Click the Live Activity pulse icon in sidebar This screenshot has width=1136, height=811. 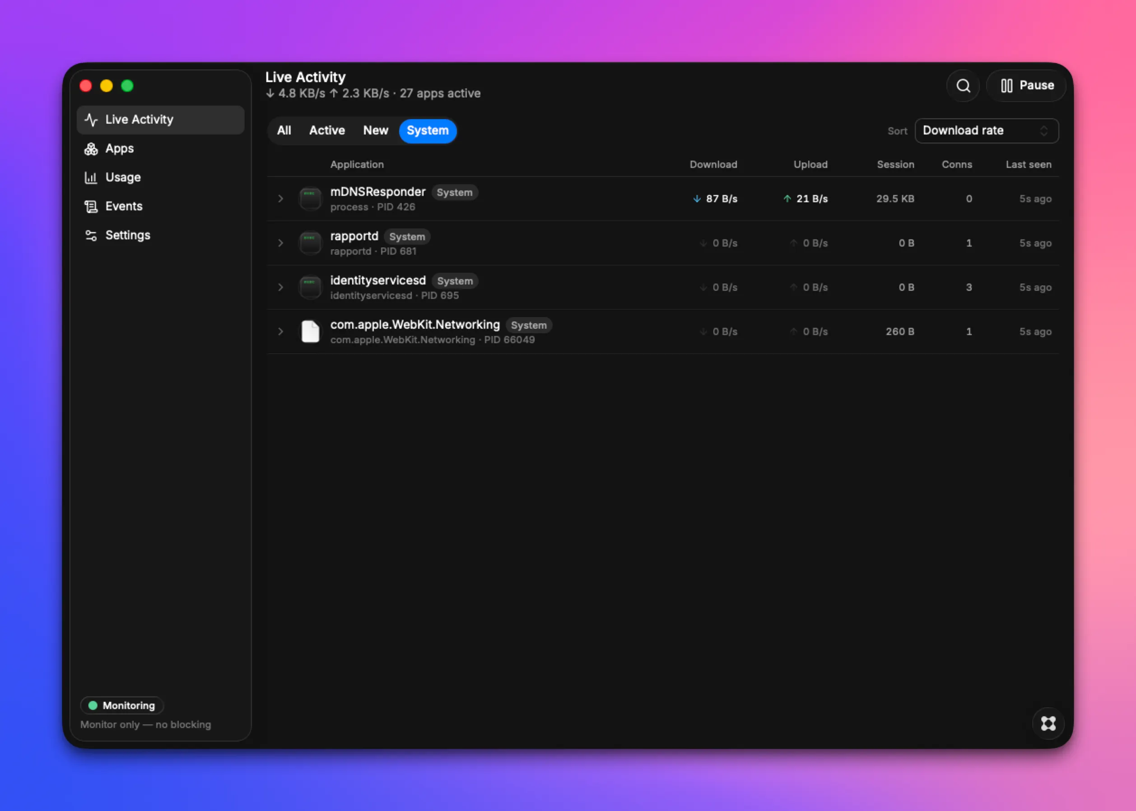click(91, 120)
